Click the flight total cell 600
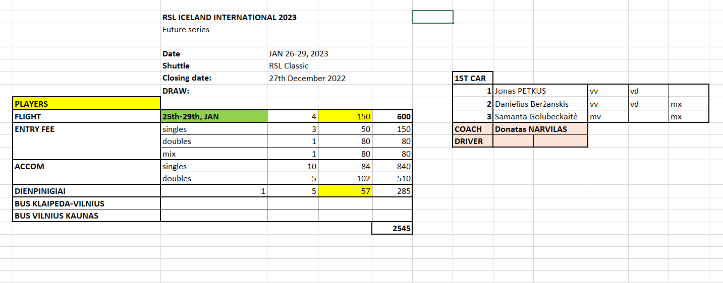This screenshot has height=283, width=723. pos(392,116)
